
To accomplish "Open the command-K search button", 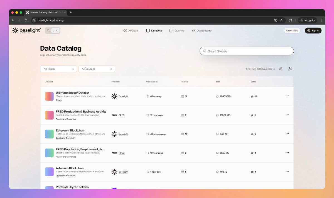I will 53,31.
